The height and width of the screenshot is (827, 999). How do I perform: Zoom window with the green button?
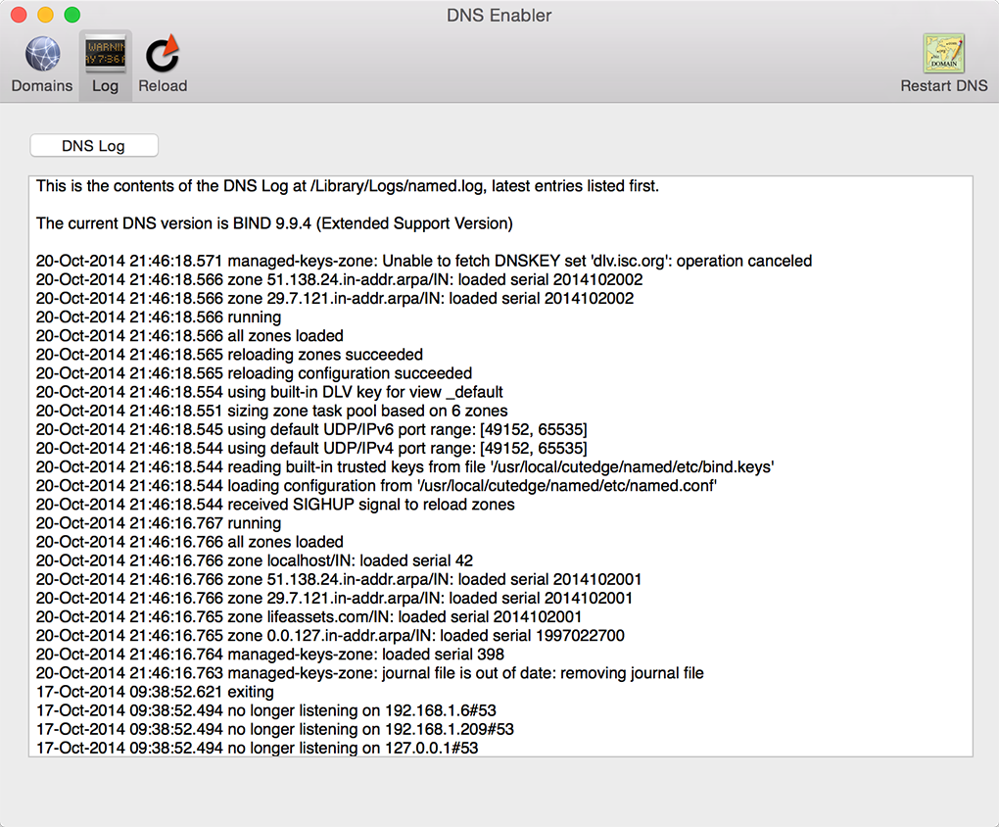pyautogui.click(x=71, y=15)
